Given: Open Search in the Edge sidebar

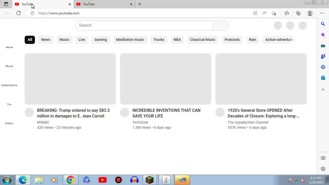Looking at the screenshot, I should [323, 24].
